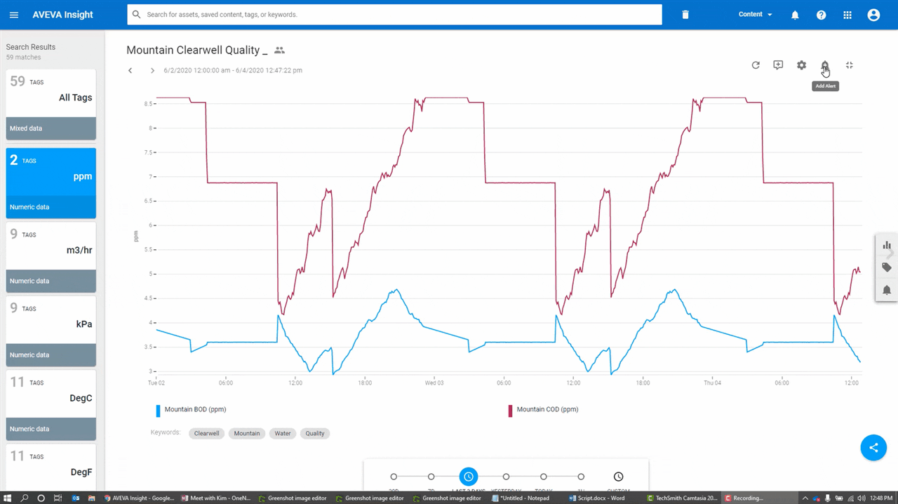Open the apps grid launcher
This screenshot has width=898, height=504.
pyautogui.click(x=847, y=15)
